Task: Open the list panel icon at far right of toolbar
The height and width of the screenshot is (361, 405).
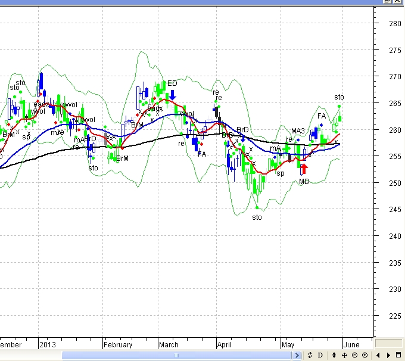Action: click(398, 355)
